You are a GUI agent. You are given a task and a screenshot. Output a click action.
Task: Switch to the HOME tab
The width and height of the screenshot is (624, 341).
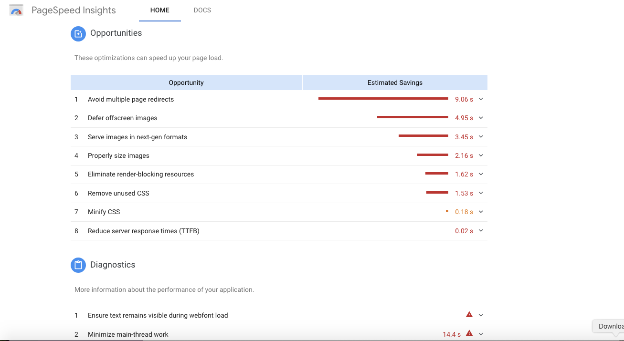coord(160,10)
